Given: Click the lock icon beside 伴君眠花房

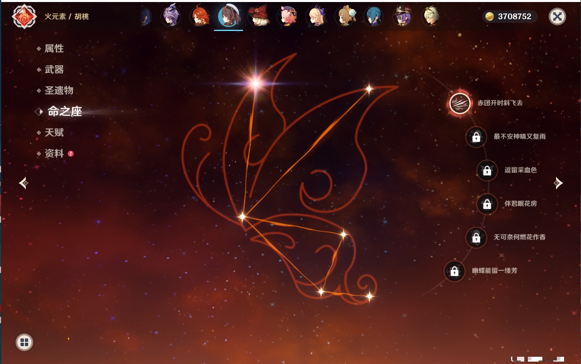Looking at the screenshot, I should (x=487, y=204).
